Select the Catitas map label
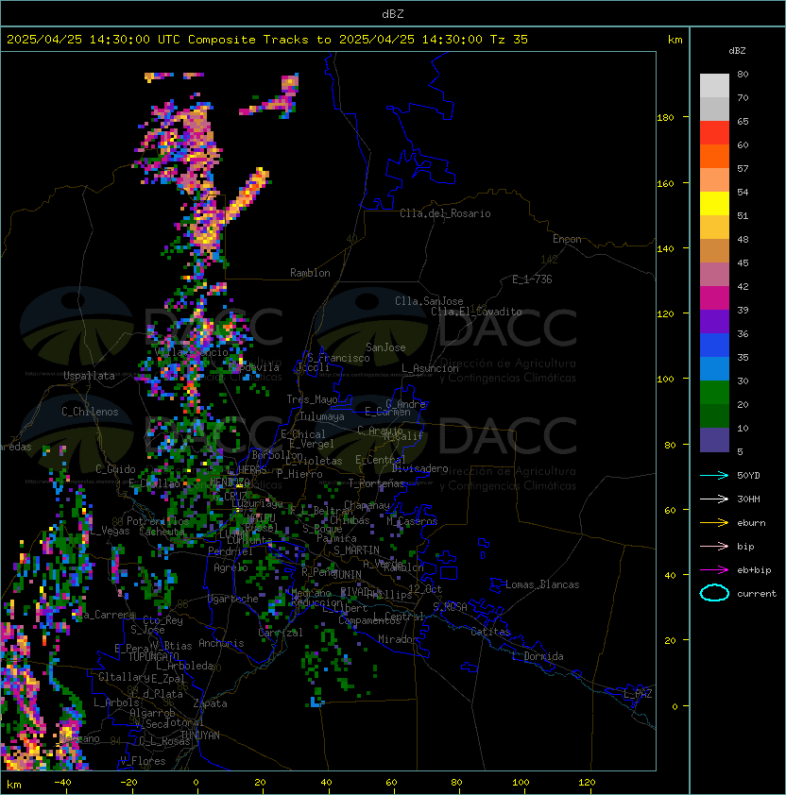 pos(490,632)
